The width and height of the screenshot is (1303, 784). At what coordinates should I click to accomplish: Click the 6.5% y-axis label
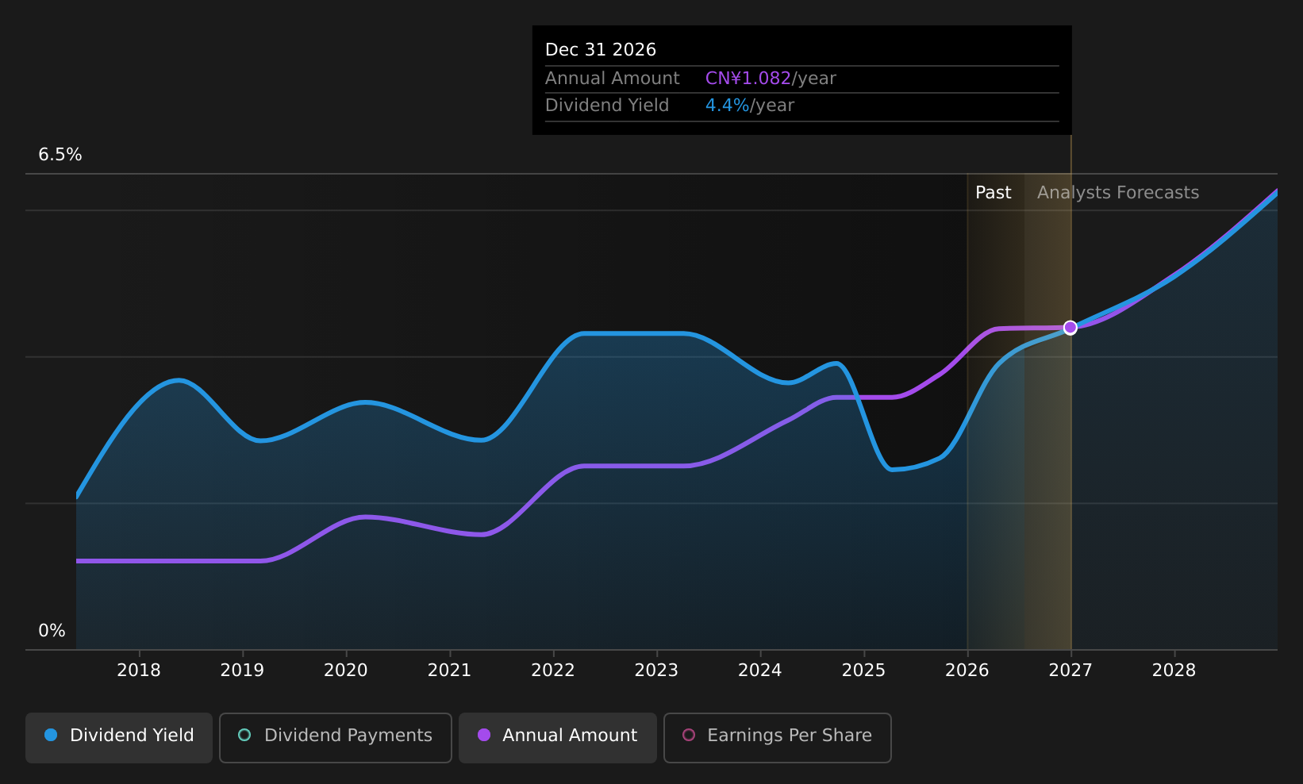point(60,155)
